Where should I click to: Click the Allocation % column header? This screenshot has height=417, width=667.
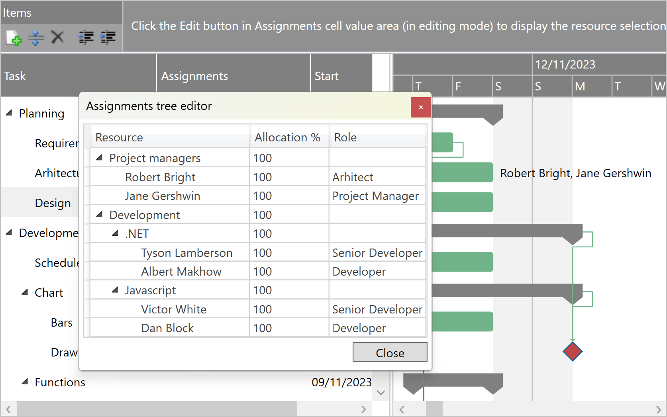coord(287,137)
